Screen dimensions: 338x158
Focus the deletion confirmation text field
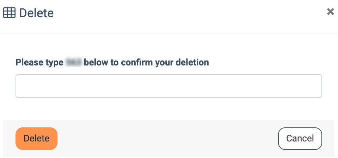click(x=168, y=86)
